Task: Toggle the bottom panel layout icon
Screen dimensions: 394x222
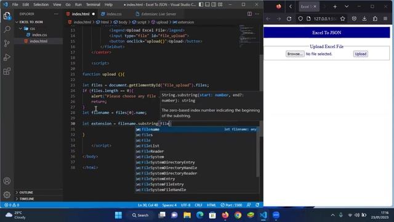Action: coord(207,4)
